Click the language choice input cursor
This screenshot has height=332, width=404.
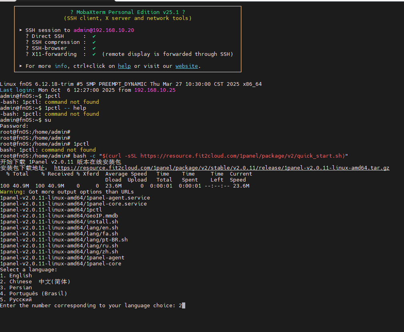(183, 306)
